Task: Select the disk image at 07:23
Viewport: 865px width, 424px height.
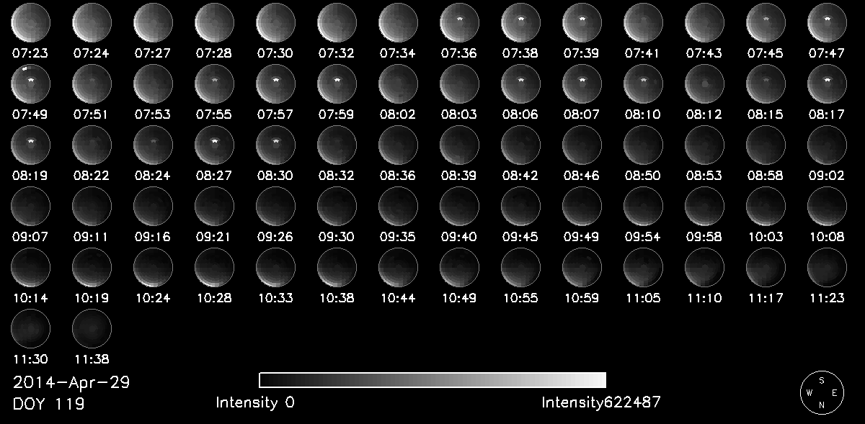Action: (x=30, y=22)
